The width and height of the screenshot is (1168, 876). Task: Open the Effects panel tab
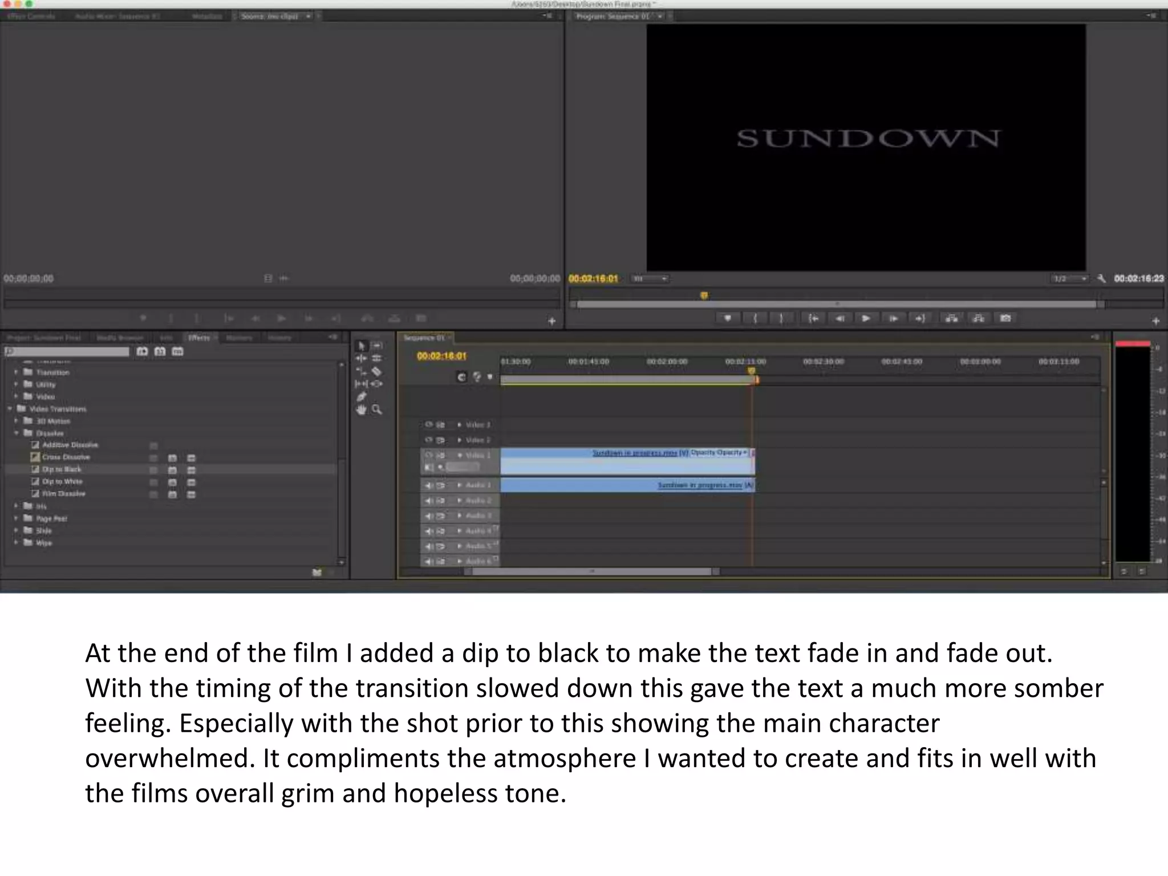click(x=198, y=338)
